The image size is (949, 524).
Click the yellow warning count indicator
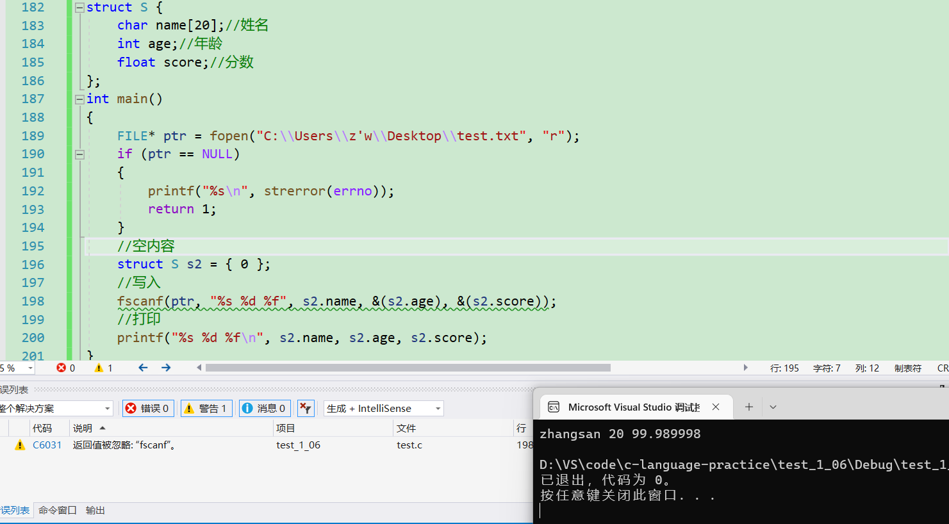click(x=103, y=368)
